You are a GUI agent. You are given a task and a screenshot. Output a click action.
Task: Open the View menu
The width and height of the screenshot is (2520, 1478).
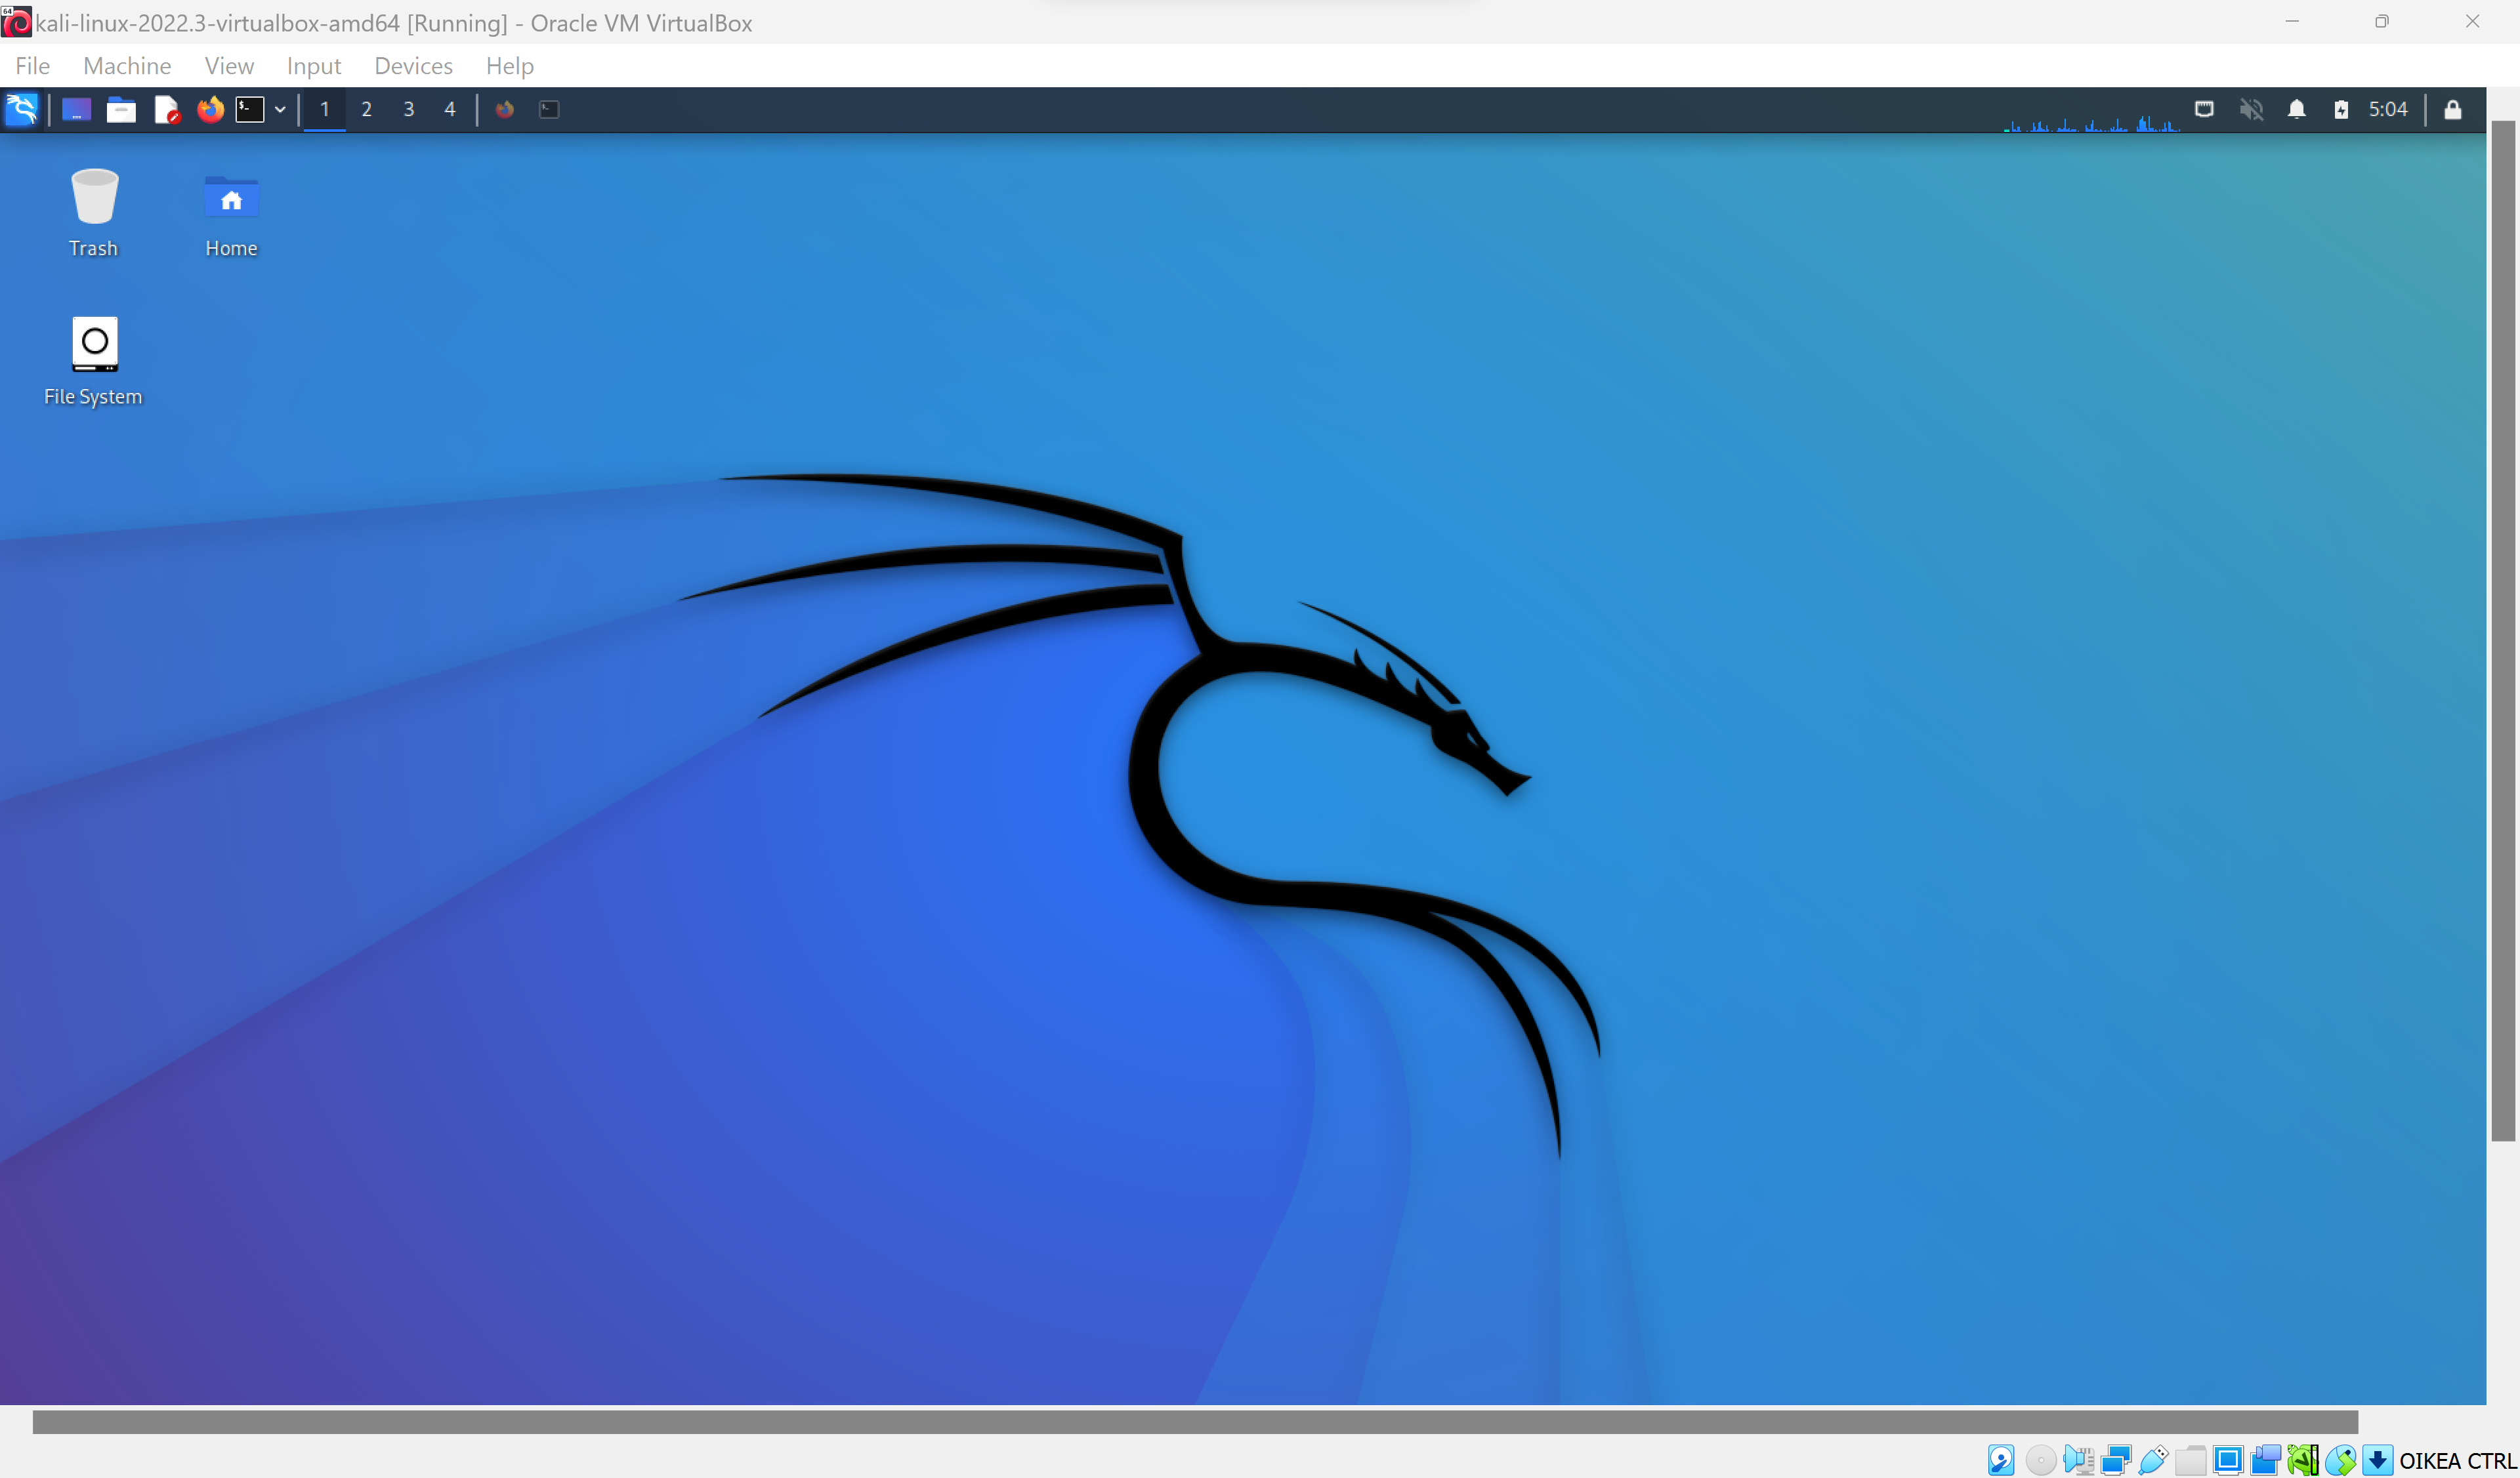point(229,66)
